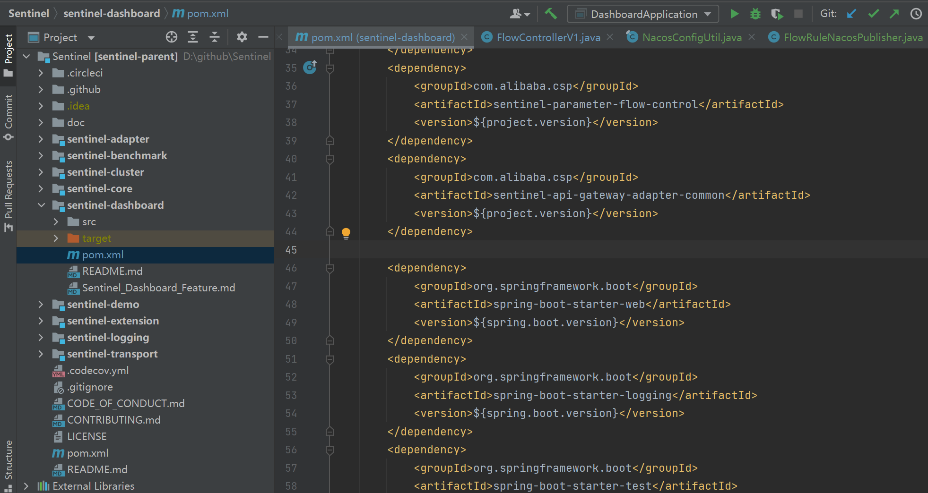Viewport: 928px width, 493px height.
Task: Expand the .circleci folder
Action: click(41, 73)
